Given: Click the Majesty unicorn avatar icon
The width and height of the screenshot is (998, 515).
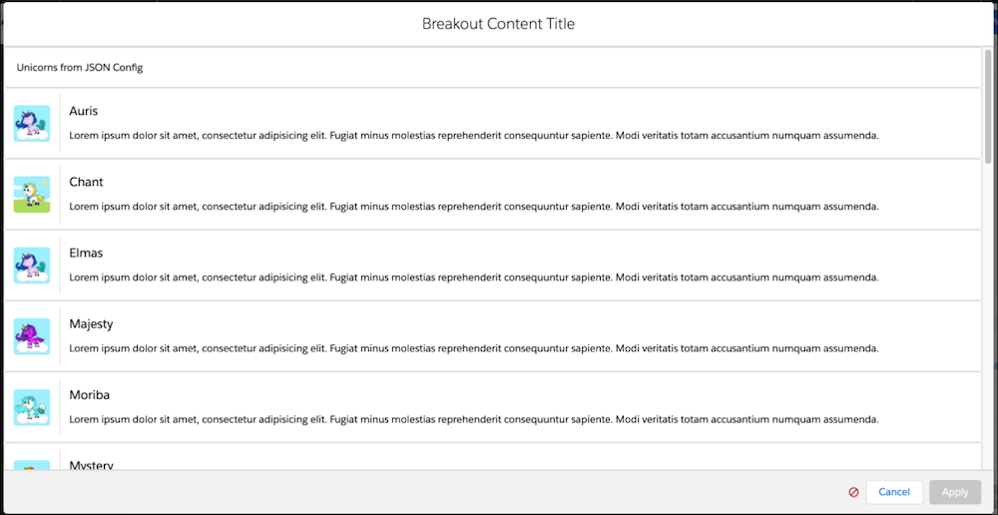Looking at the screenshot, I should [x=32, y=336].
